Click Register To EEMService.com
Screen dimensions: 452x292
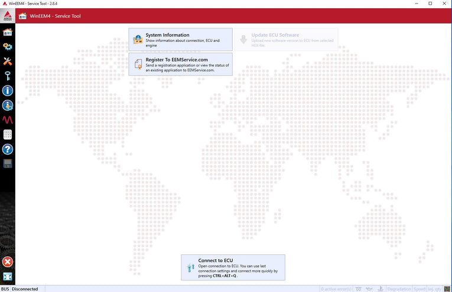pyautogui.click(x=180, y=64)
